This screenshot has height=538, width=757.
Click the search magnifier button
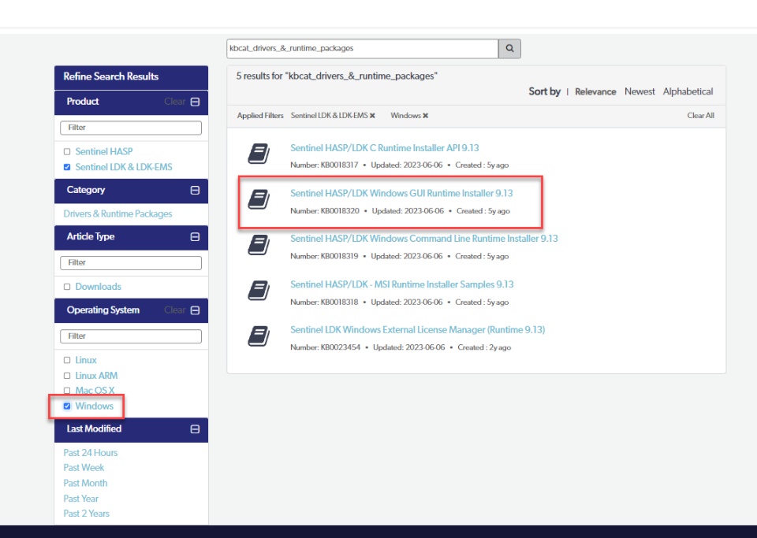click(x=509, y=49)
